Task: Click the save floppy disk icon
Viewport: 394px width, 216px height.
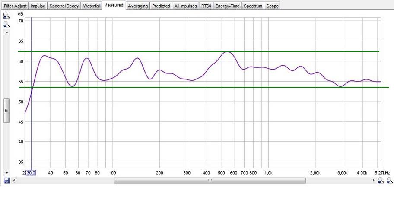Action: 6,180
